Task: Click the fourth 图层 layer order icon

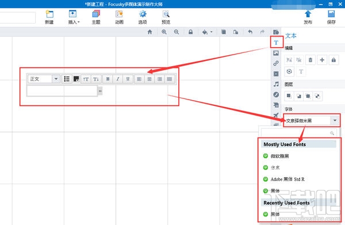Action: click(x=317, y=96)
